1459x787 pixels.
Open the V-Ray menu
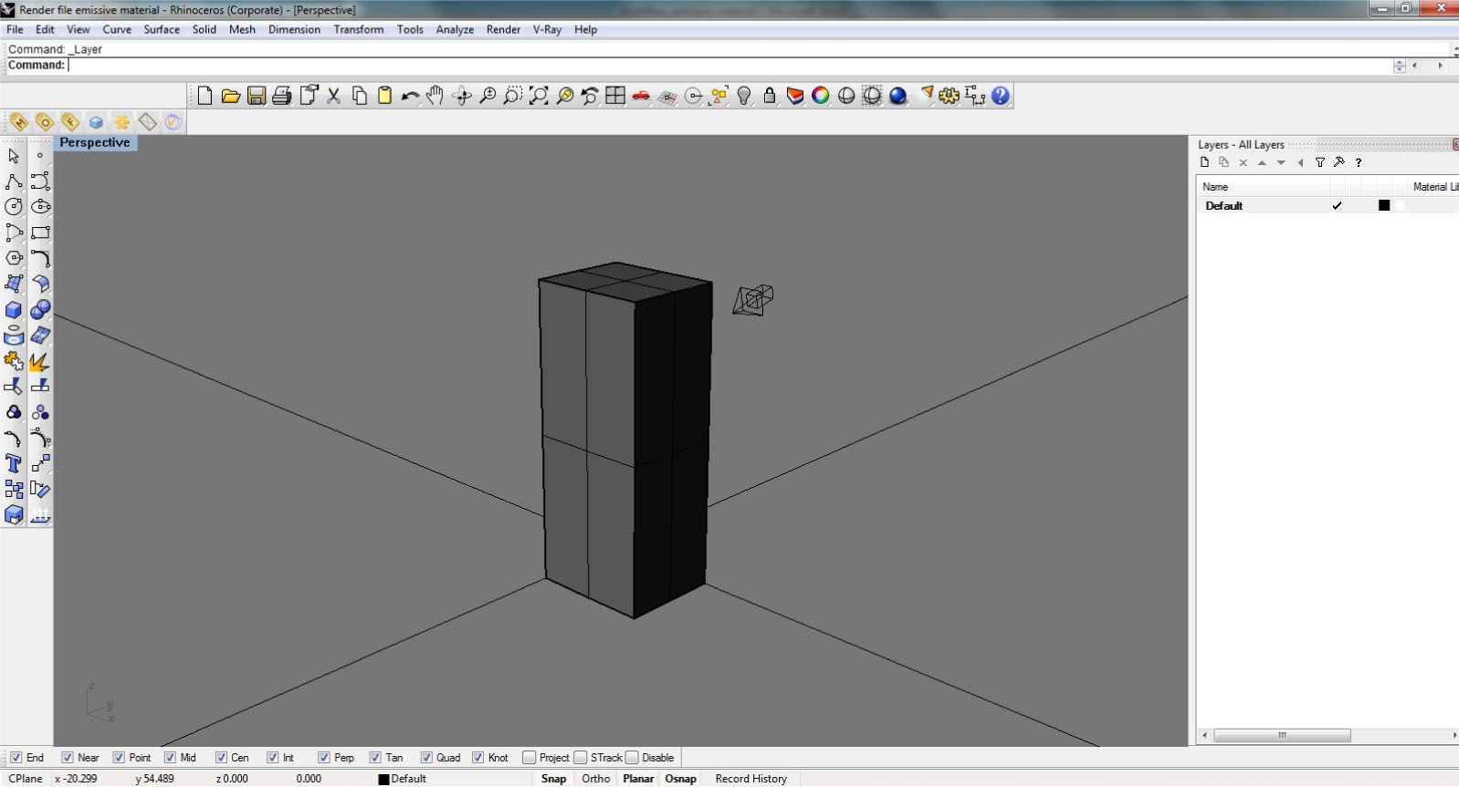tap(547, 29)
